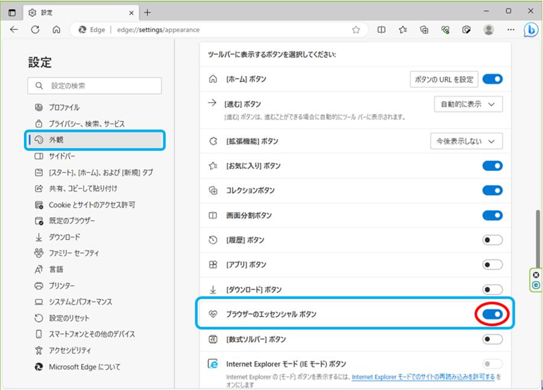Toggle the 画面分割ボタン switch

(x=492, y=215)
